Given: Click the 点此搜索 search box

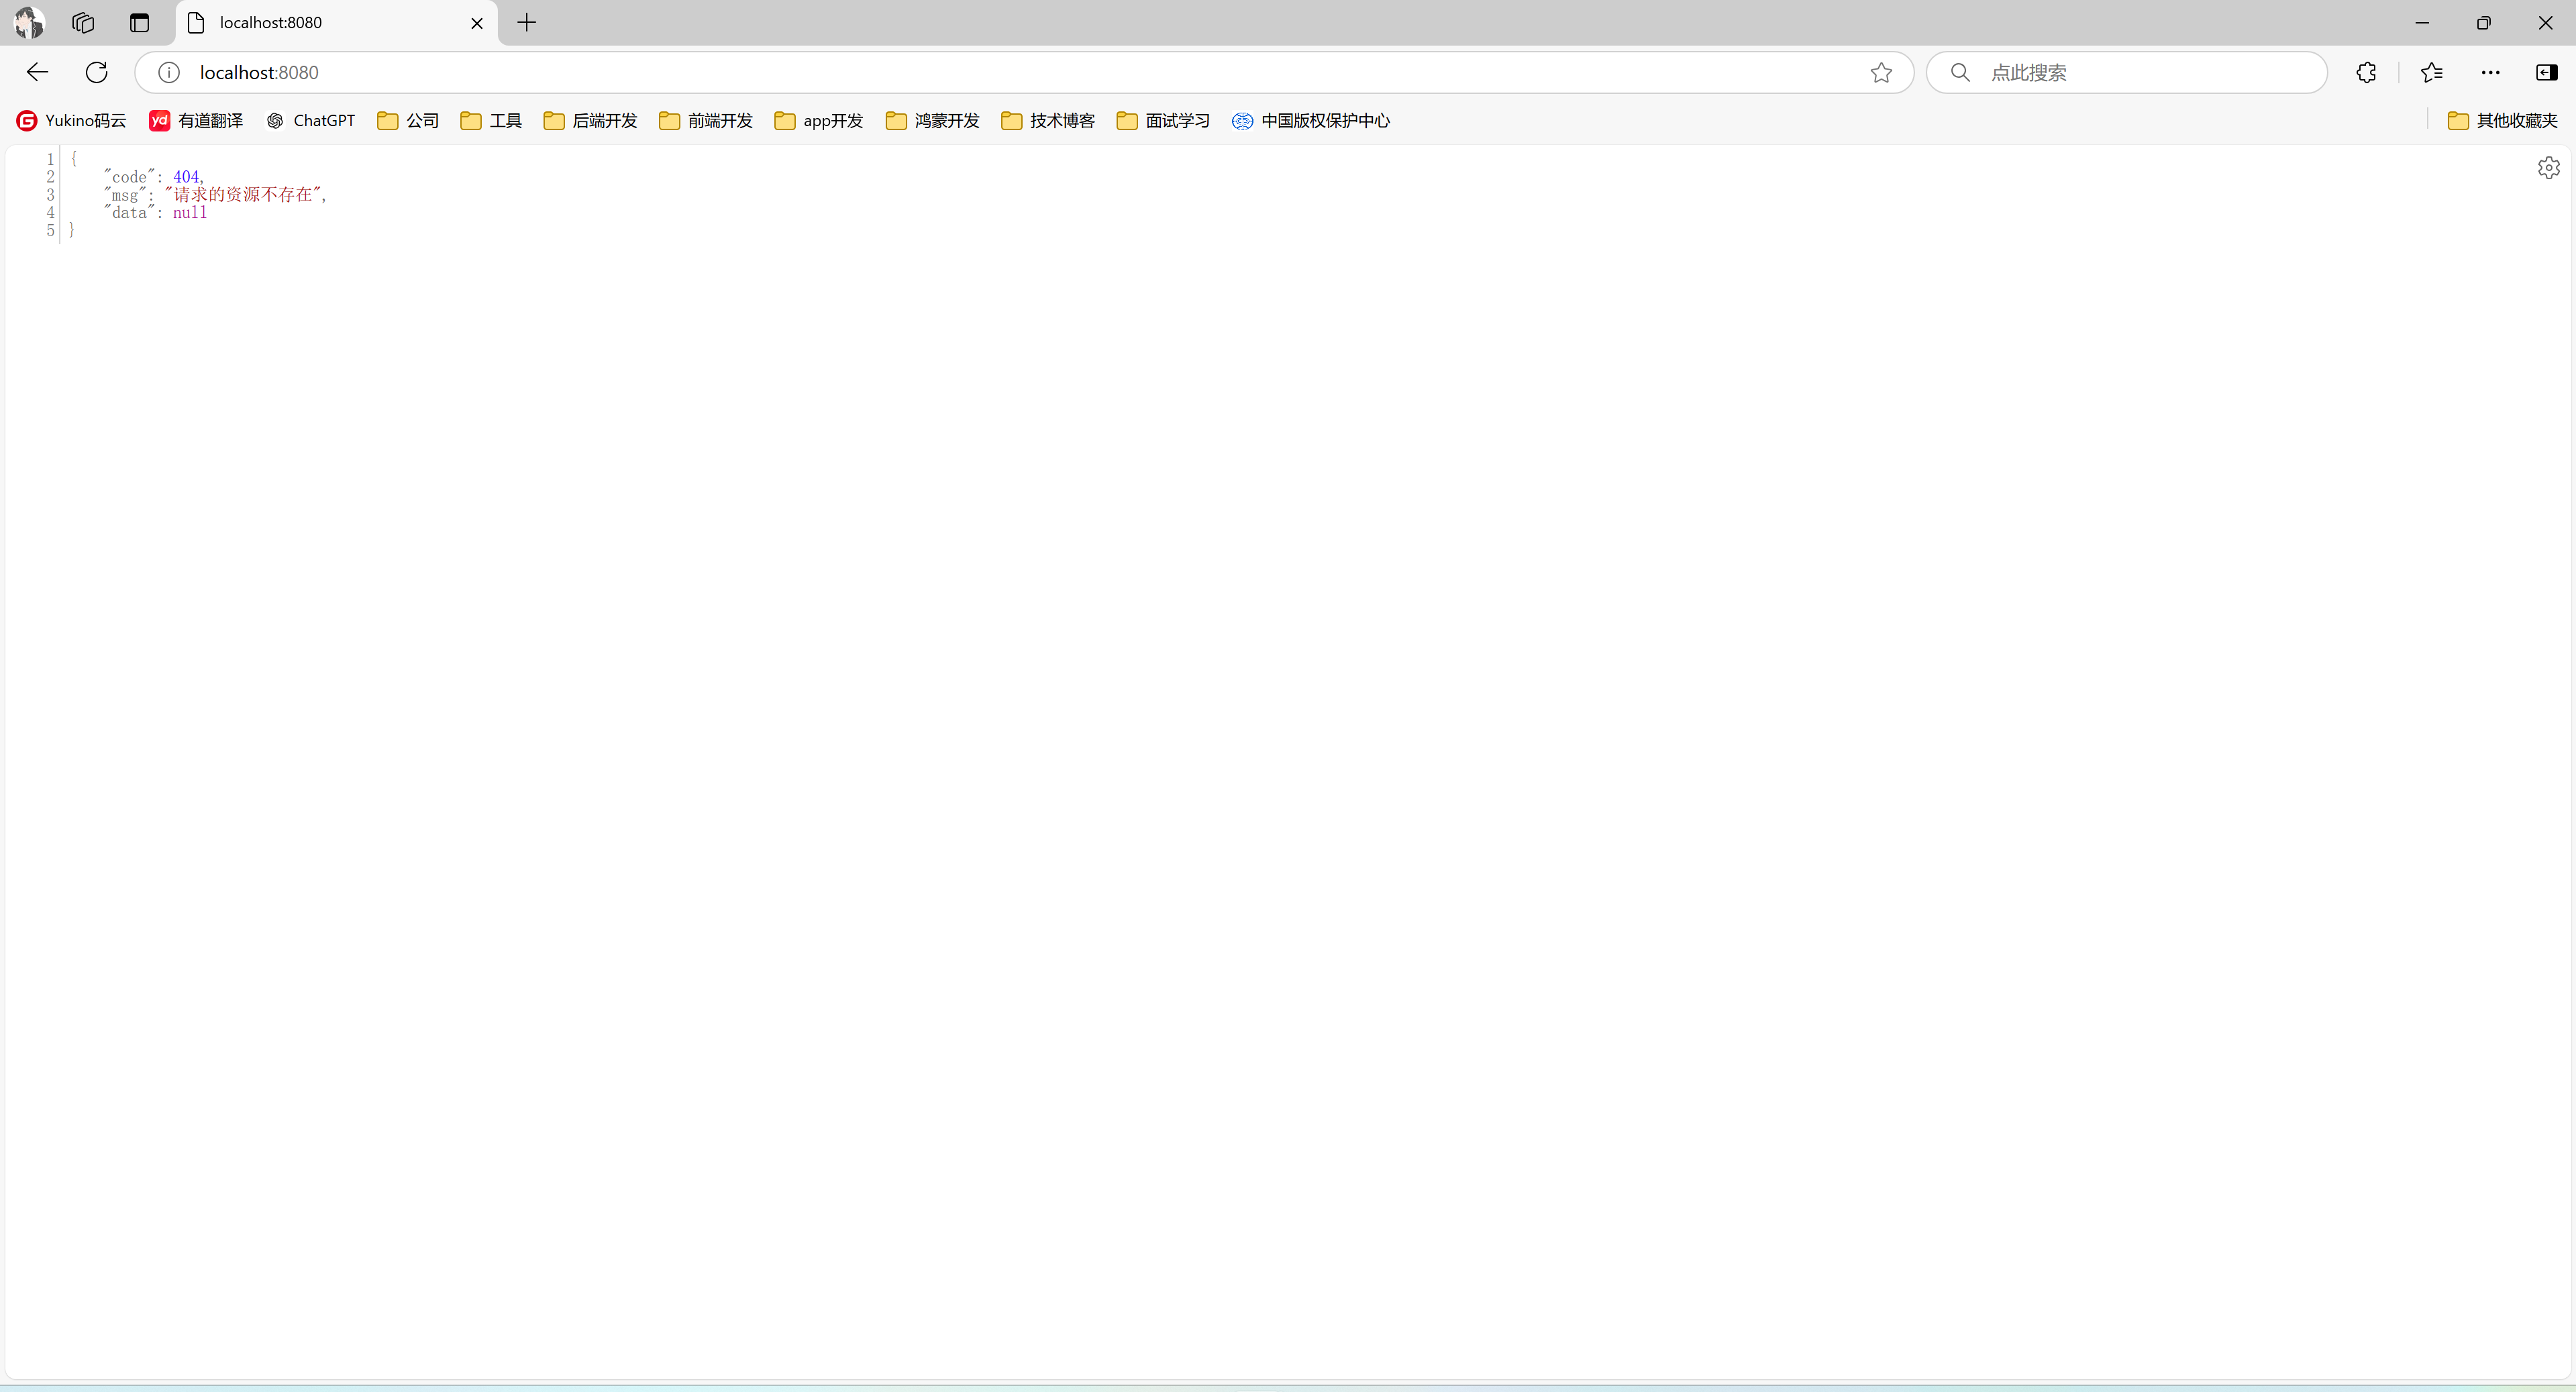Looking at the screenshot, I should pyautogui.click(x=2140, y=72).
